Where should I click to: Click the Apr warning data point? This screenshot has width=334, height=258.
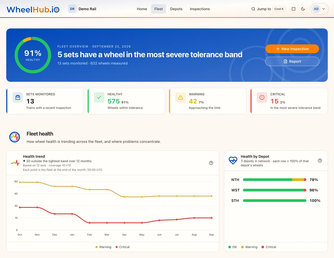(124, 197)
